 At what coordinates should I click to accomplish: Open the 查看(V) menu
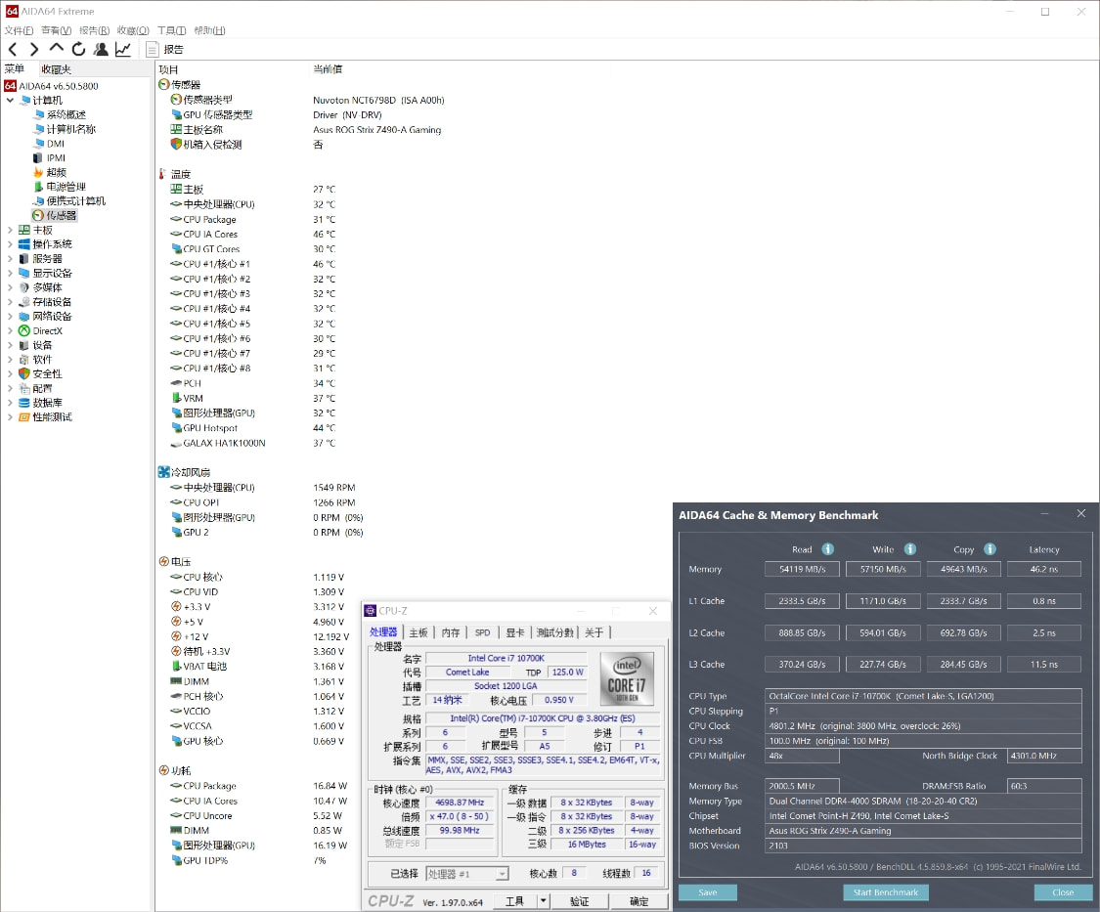(56, 30)
